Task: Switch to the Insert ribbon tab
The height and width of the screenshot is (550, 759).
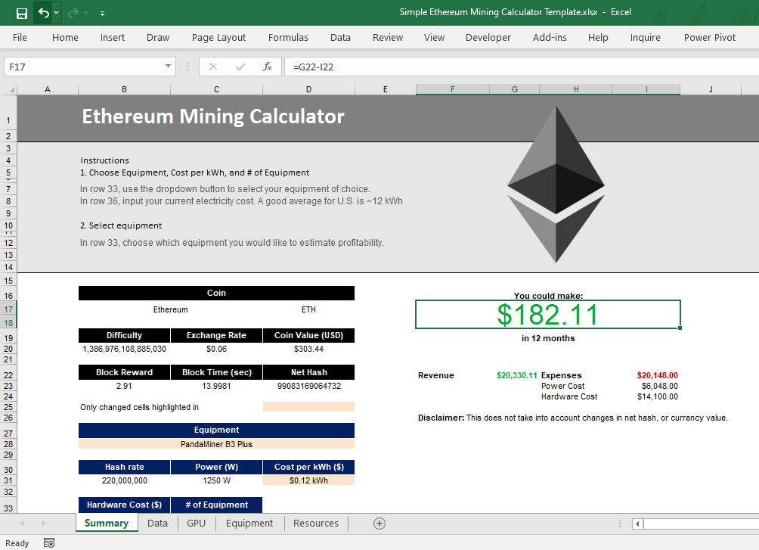Action: (113, 37)
